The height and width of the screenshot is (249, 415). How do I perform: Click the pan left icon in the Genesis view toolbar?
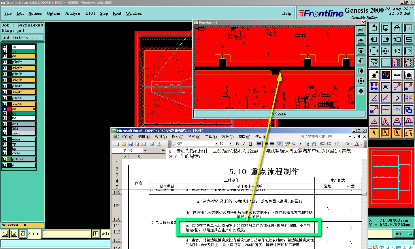coord(374,39)
